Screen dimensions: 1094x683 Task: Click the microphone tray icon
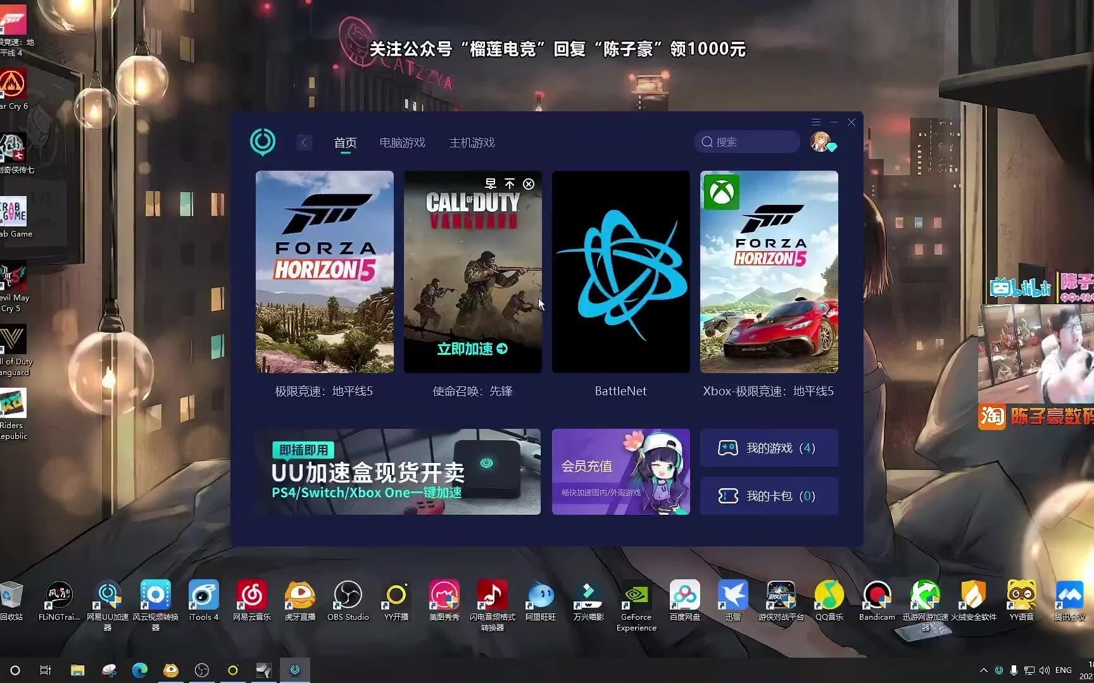(1014, 670)
